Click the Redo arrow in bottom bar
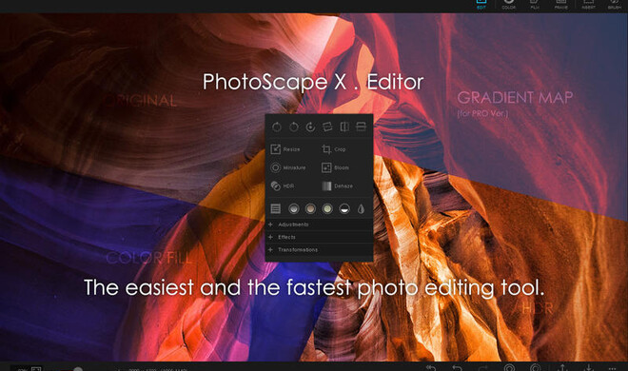 point(483,367)
